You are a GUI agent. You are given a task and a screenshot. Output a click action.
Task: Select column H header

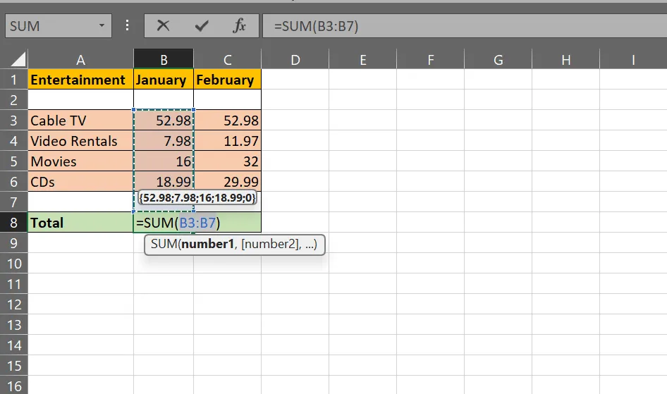(x=565, y=59)
